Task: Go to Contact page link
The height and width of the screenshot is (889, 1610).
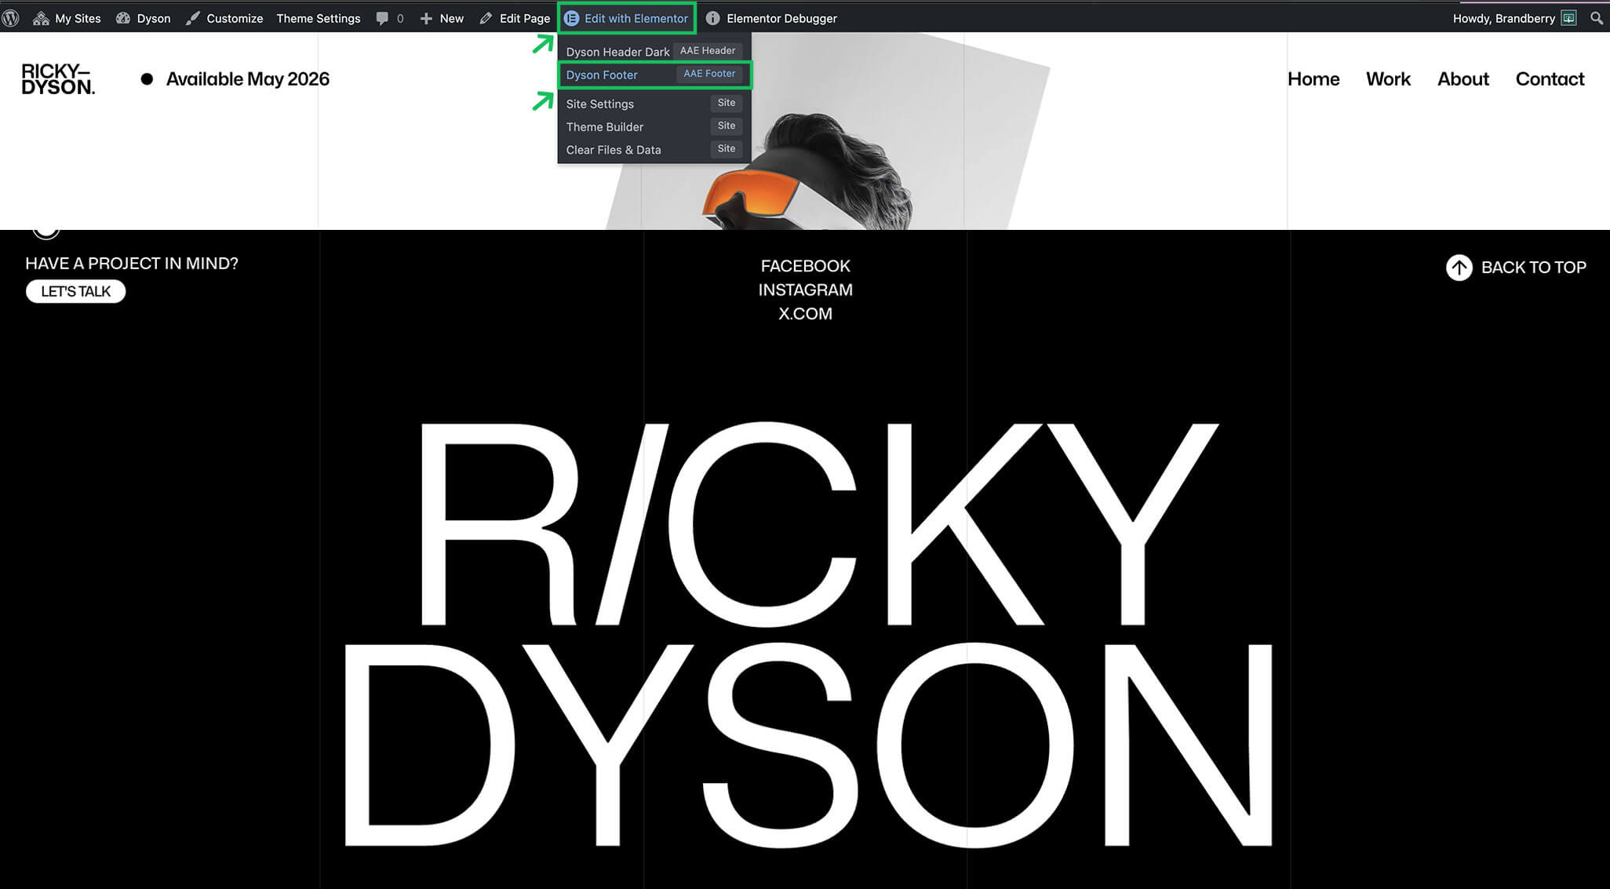Action: (x=1550, y=79)
